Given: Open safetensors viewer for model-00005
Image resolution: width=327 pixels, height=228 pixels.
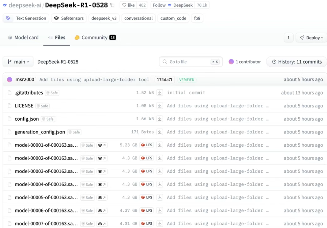Looking at the screenshot, I should [x=102, y=198].
